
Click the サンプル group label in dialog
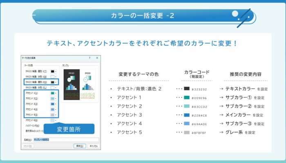pyautogui.click(x=65, y=66)
